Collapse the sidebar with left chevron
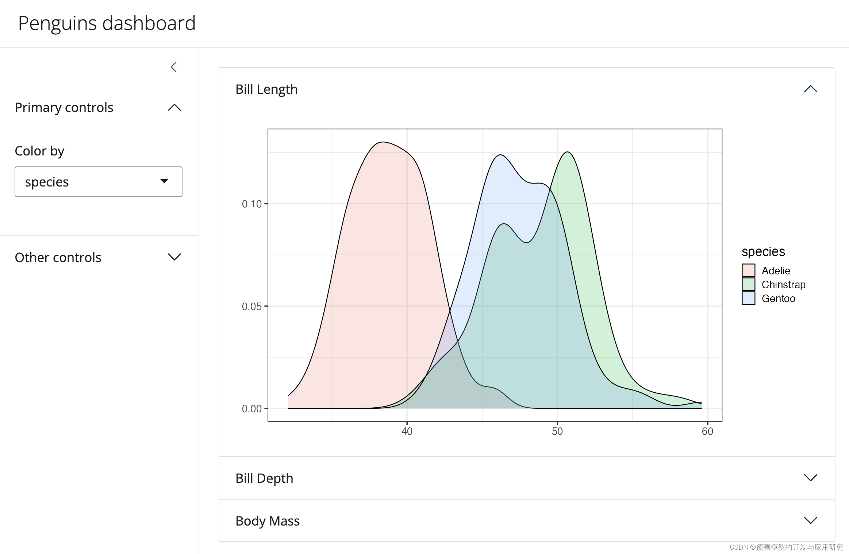Viewport: 849px width, 554px height. pos(174,67)
